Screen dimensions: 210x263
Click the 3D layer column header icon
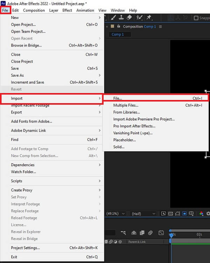(x=120, y=242)
